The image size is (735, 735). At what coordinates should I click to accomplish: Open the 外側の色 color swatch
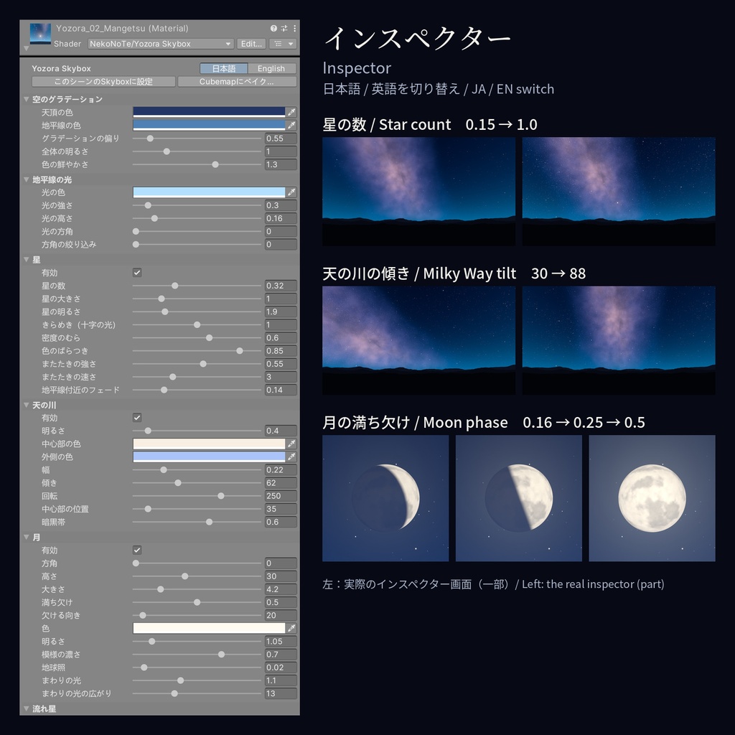209,457
